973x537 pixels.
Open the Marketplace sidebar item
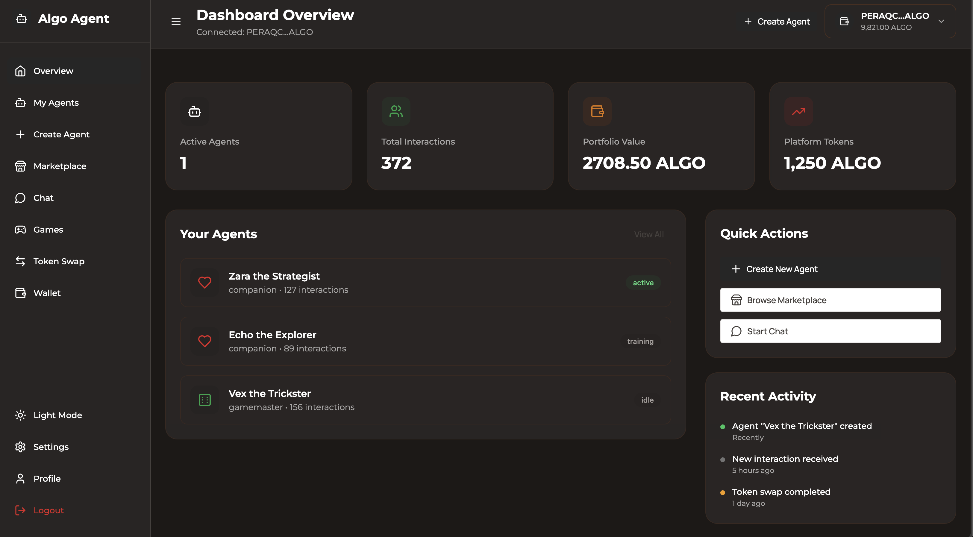point(60,166)
